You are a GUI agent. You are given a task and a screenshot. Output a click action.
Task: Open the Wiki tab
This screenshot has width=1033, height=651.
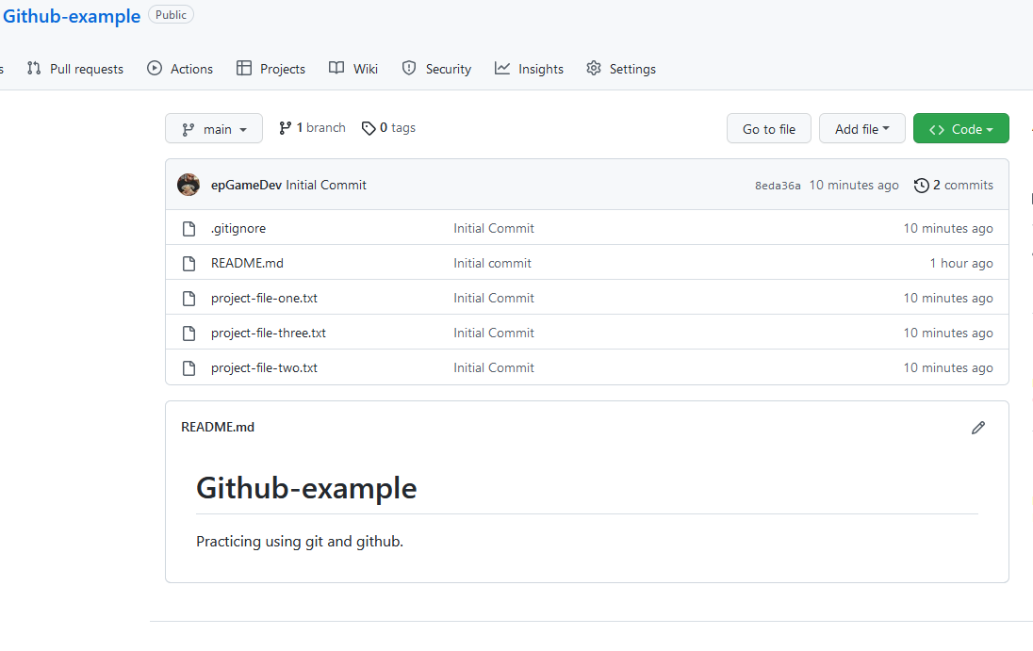point(353,68)
